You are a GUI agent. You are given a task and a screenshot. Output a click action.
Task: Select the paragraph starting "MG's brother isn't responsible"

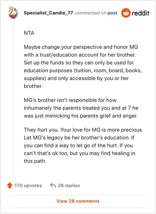coord(81,108)
